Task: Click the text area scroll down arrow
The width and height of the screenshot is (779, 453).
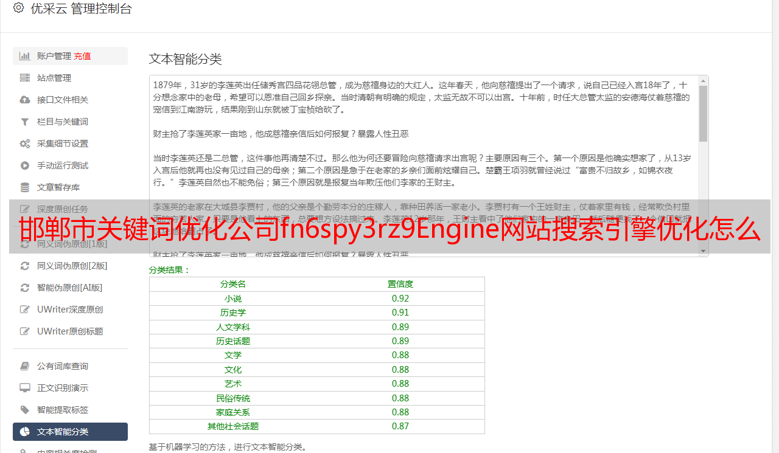Action: 703,251
